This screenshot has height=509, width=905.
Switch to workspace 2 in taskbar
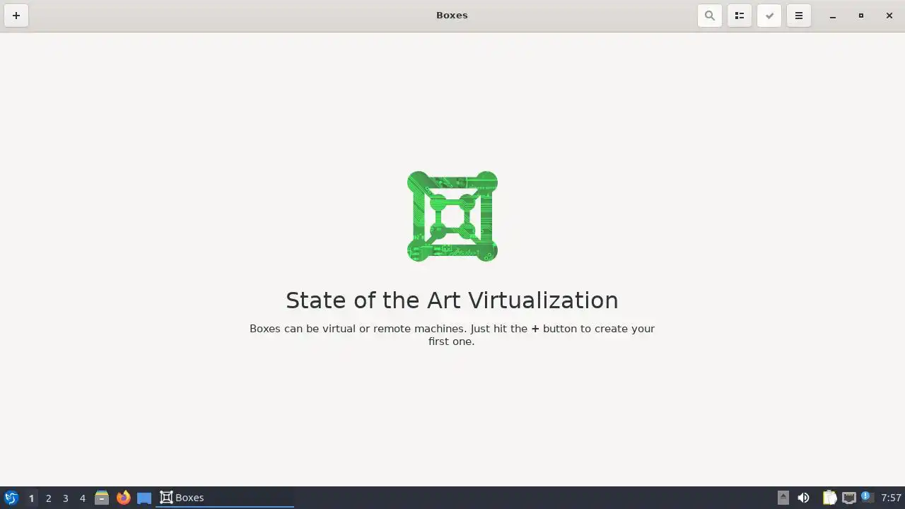(48, 498)
